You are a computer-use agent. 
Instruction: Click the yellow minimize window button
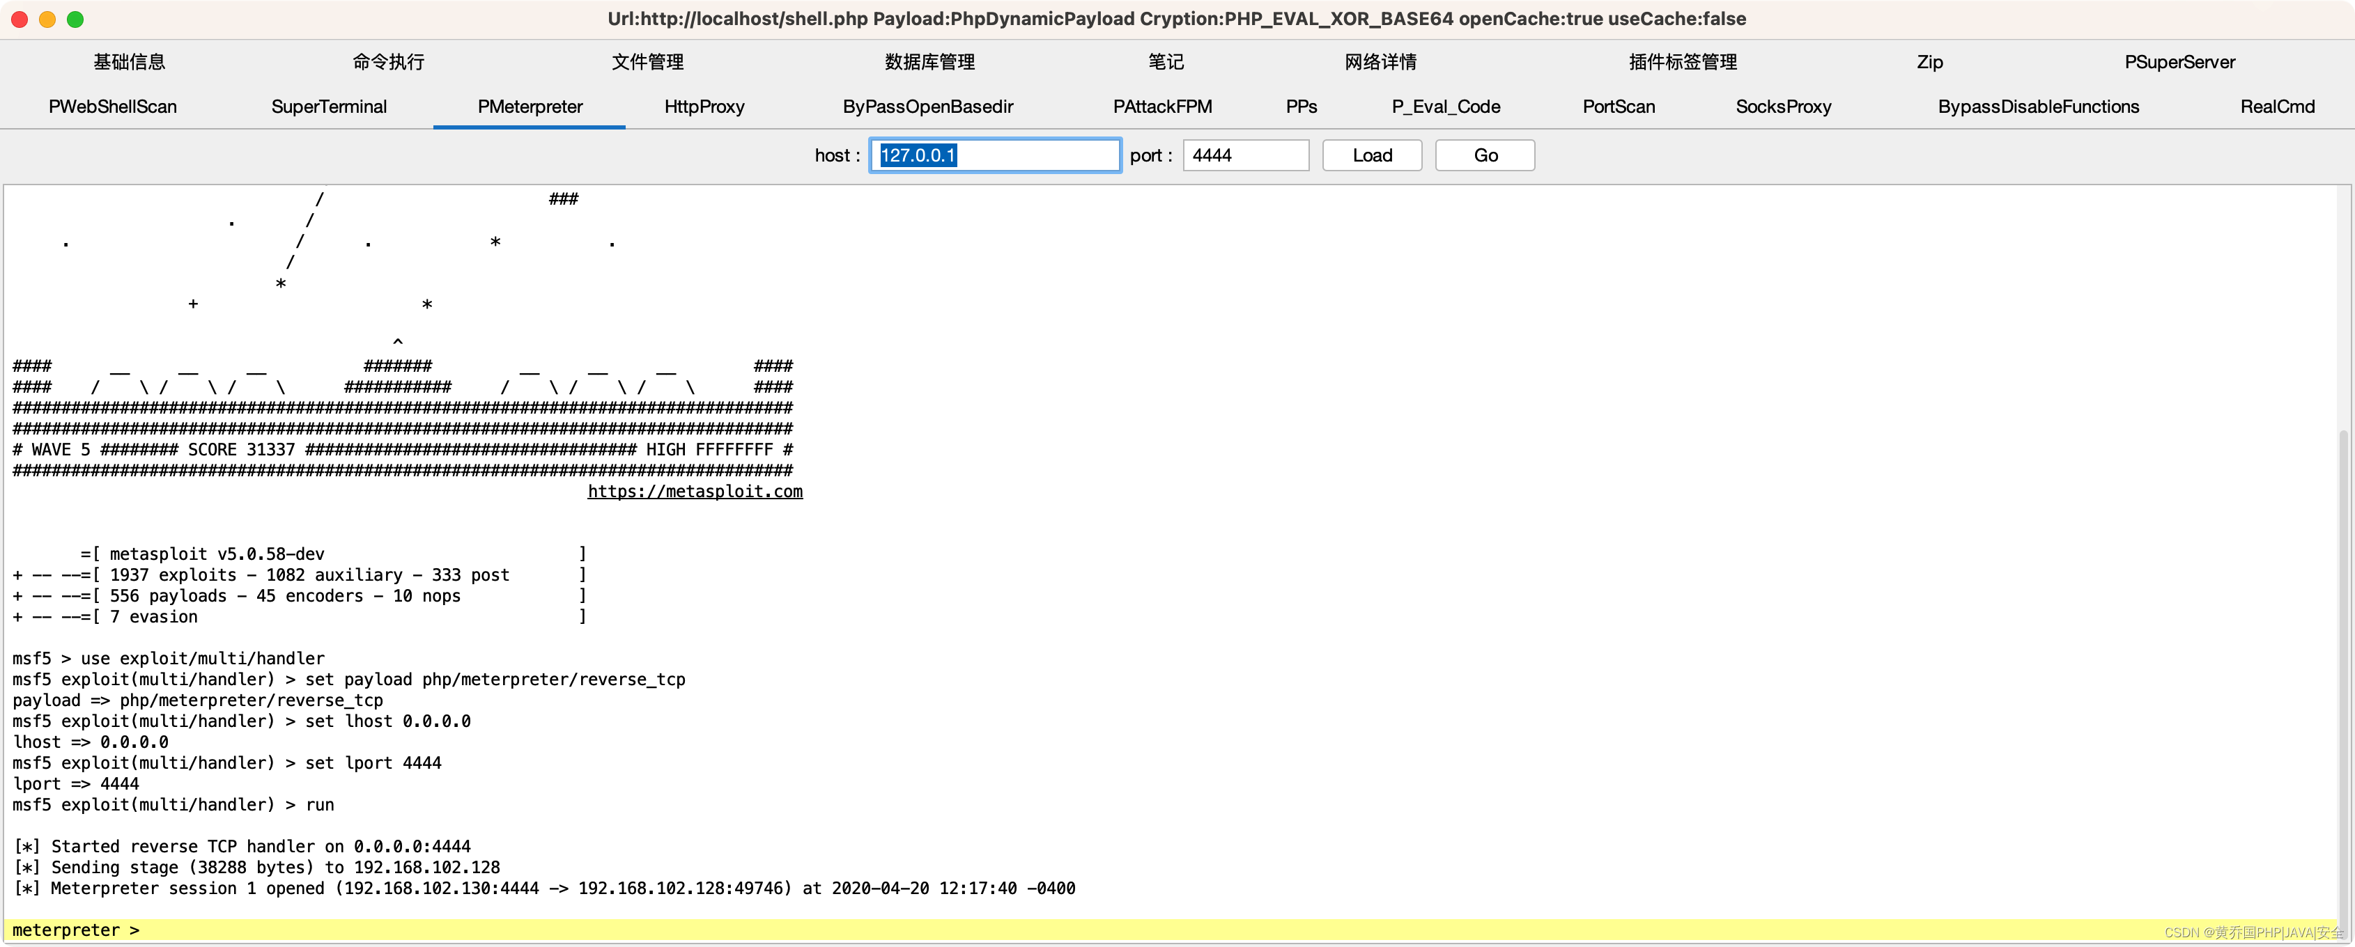click(47, 19)
